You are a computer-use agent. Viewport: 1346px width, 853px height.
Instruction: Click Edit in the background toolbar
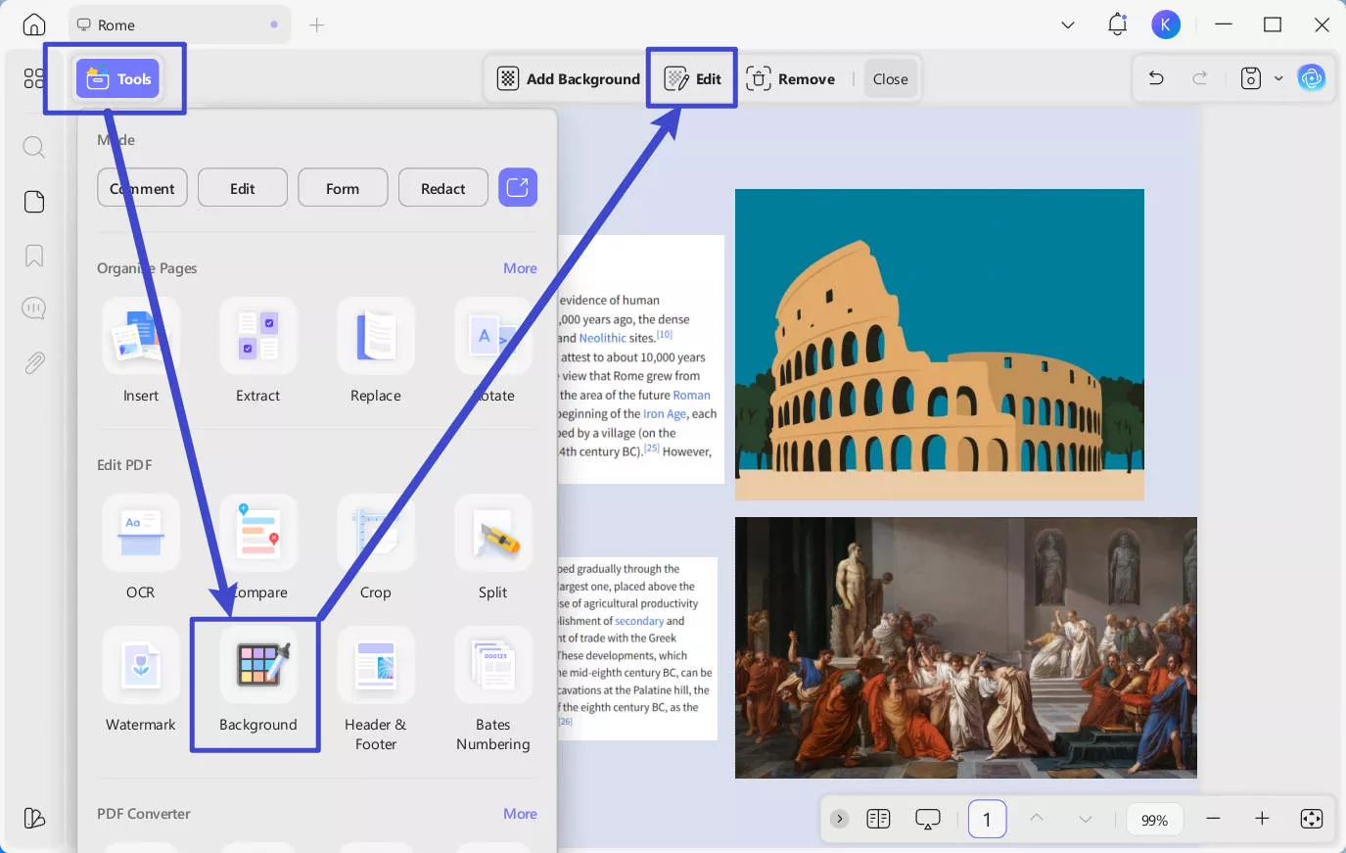tap(693, 78)
